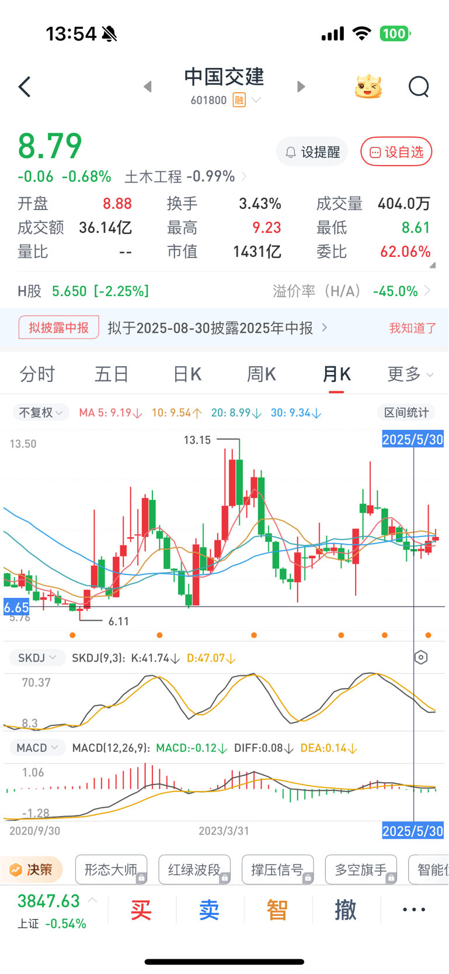
Task: Expand quote details corner triangle
Action: point(433,265)
